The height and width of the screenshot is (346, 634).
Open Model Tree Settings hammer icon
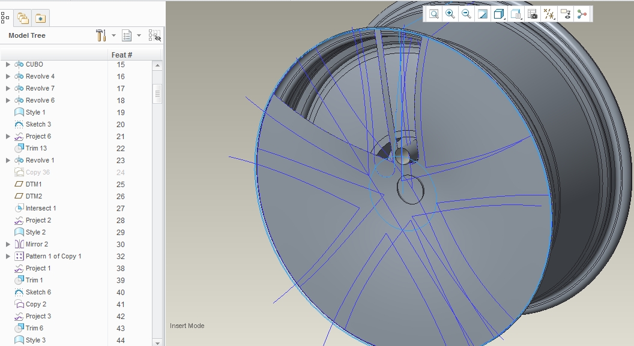[101, 35]
